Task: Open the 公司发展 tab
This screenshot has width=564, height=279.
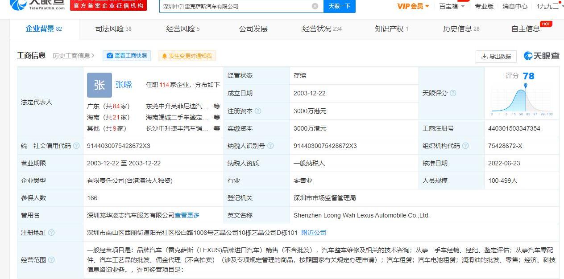Action: (x=253, y=29)
